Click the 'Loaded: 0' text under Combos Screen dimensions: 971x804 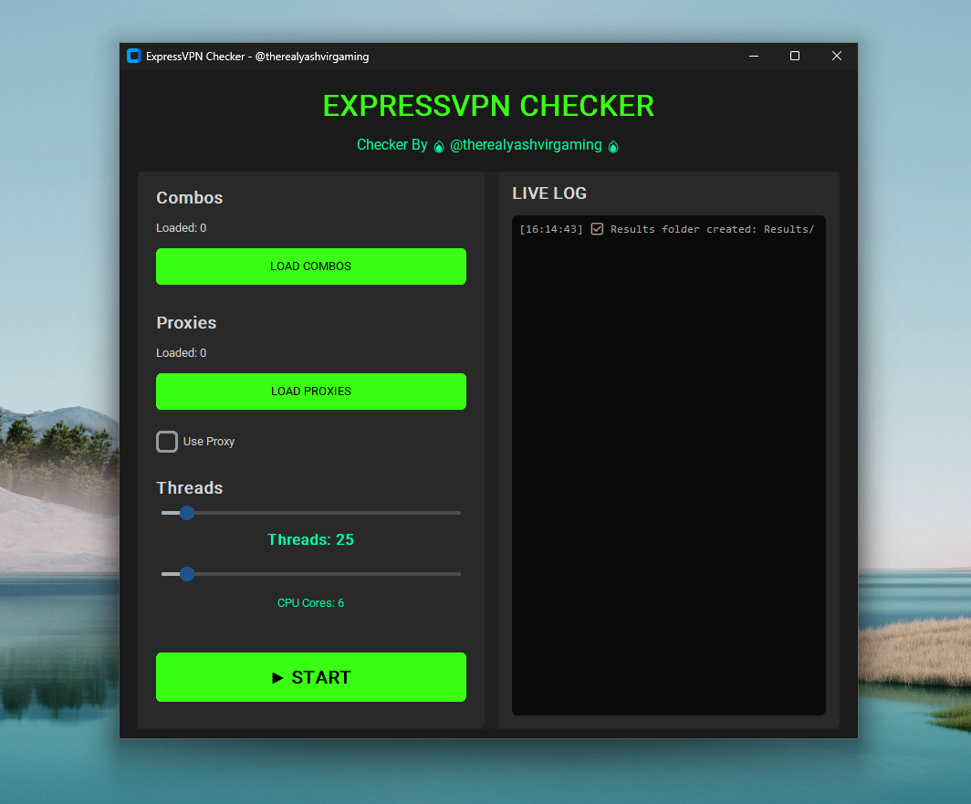click(182, 228)
